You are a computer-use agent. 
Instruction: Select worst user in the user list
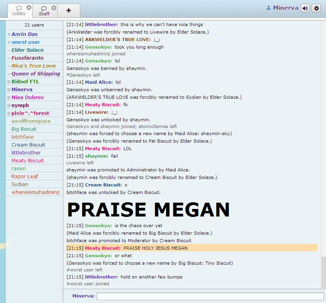point(34,42)
